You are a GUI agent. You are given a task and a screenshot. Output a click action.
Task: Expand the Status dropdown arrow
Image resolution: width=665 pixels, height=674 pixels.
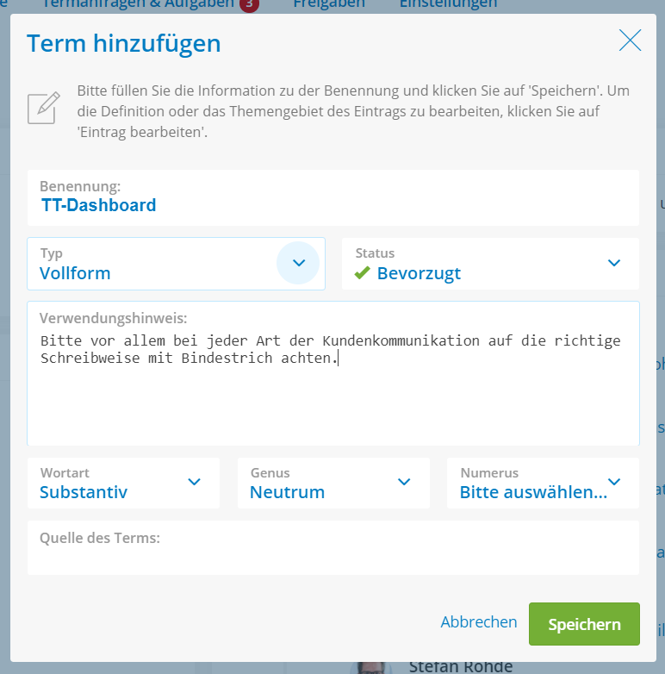[614, 263]
